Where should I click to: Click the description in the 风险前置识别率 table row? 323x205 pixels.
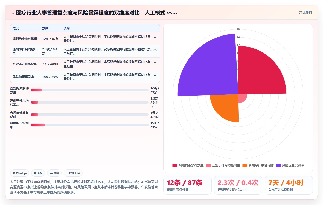click(x=110, y=77)
